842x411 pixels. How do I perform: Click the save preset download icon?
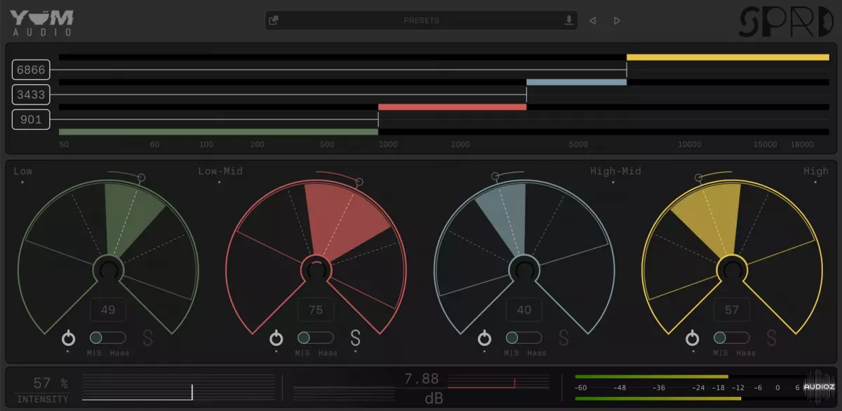(x=569, y=20)
